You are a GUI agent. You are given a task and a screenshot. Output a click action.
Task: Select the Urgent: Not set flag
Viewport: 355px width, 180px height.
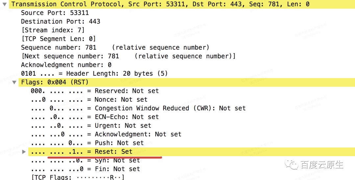(x=91, y=126)
